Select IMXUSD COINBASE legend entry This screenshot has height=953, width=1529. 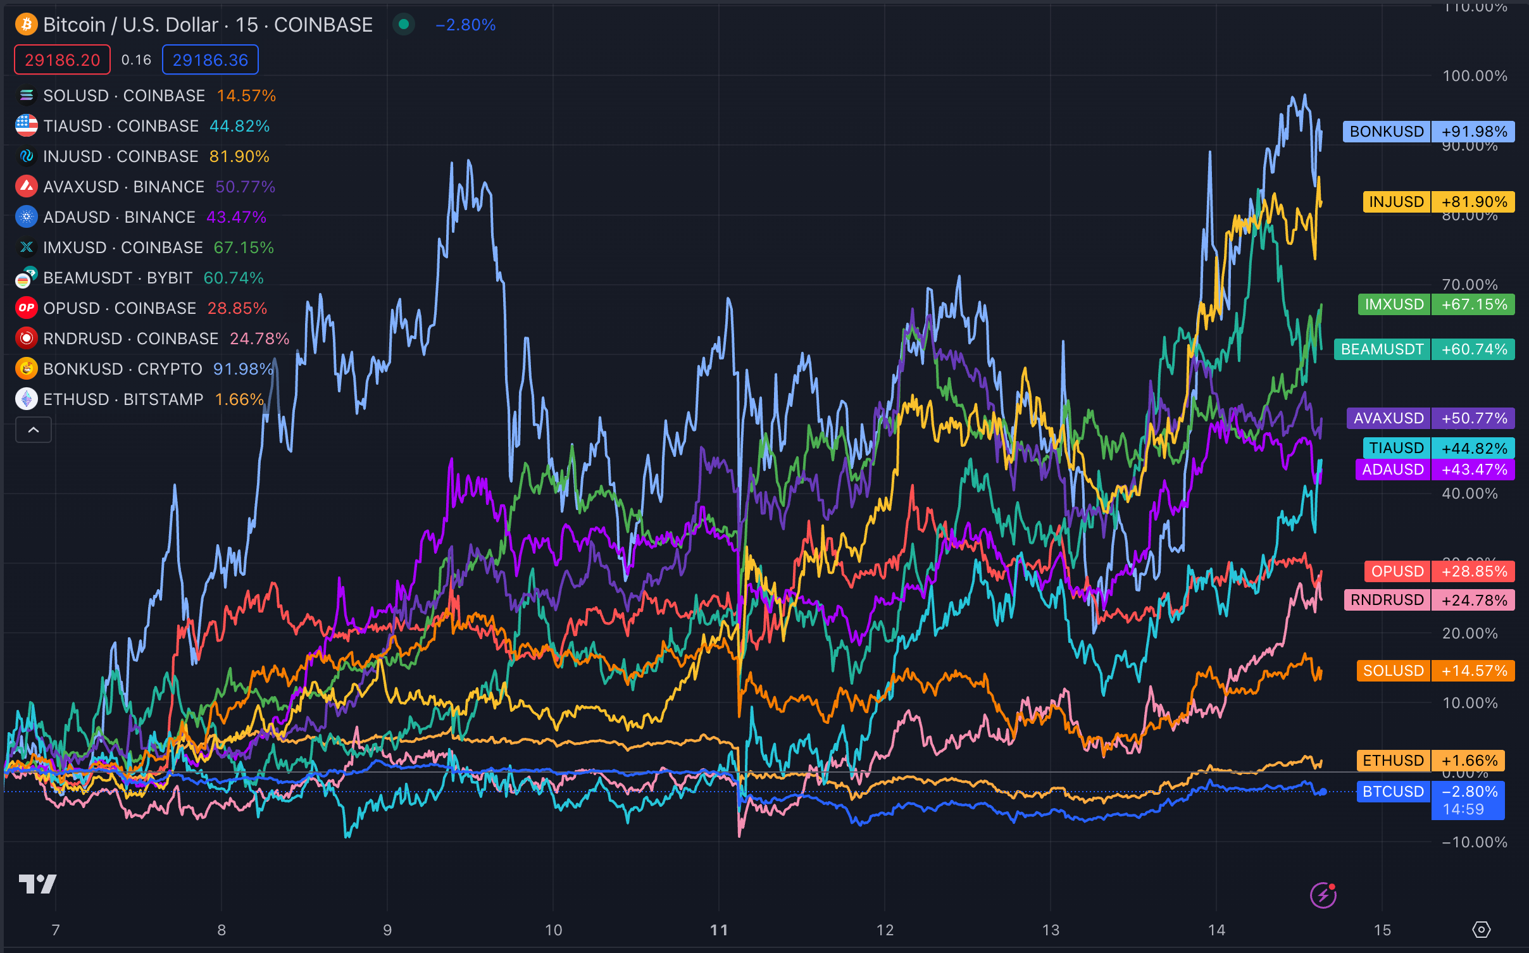(x=123, y=247)
